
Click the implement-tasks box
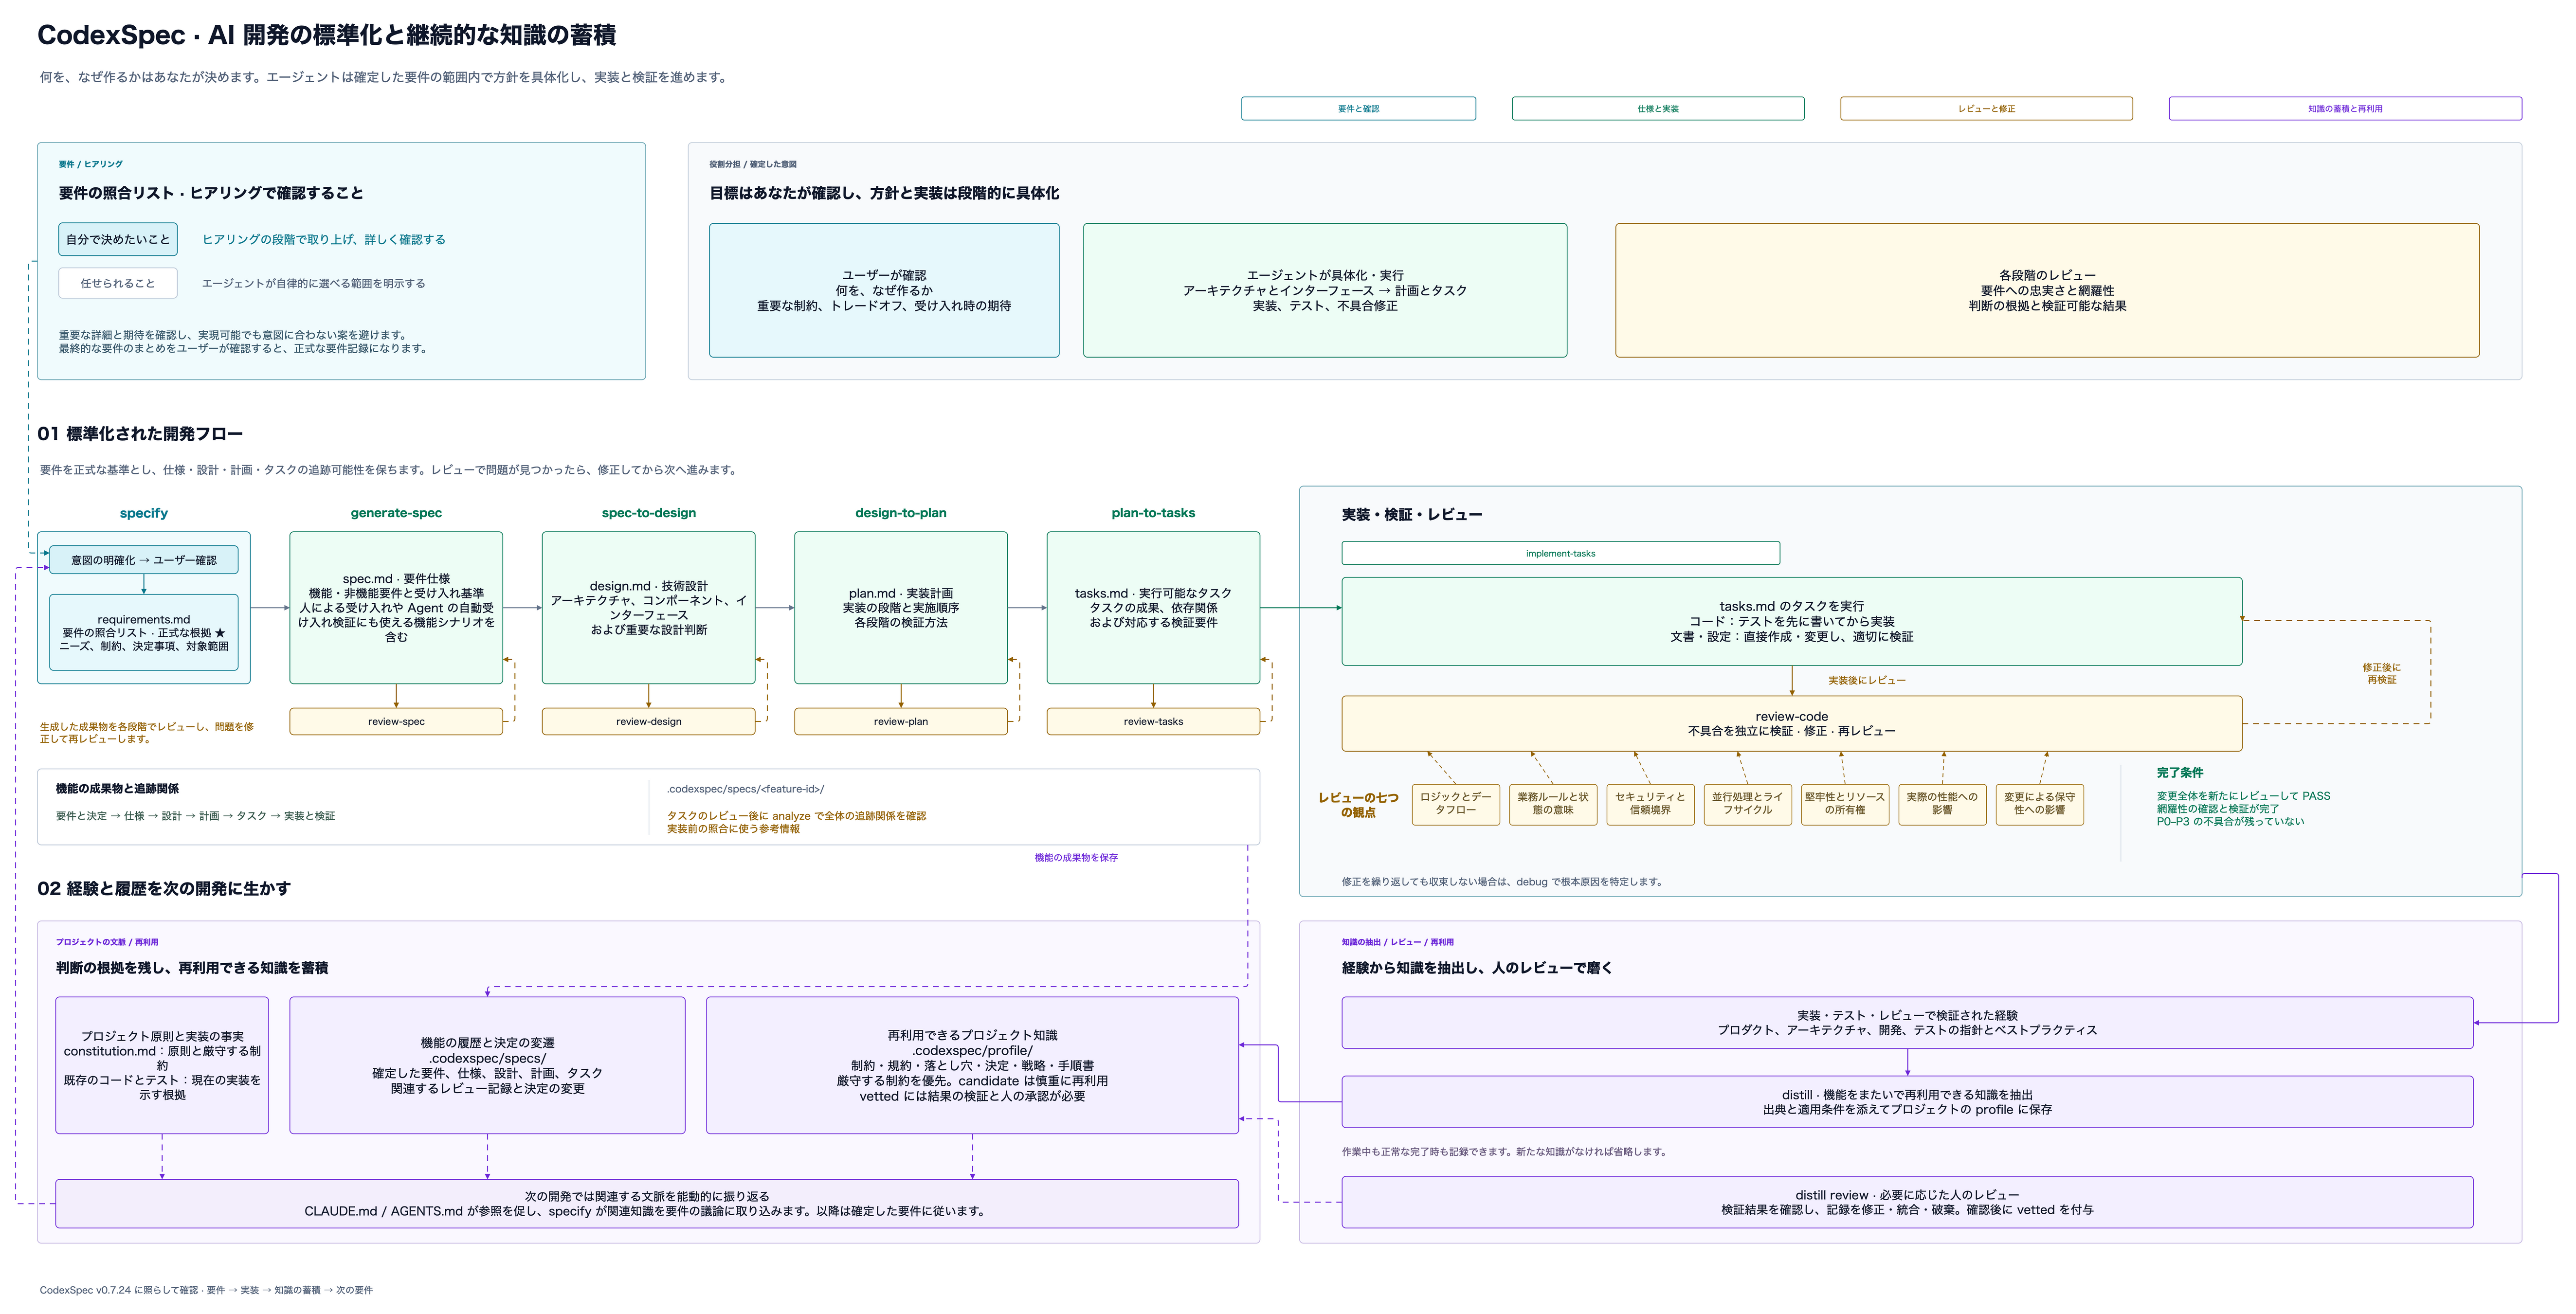coord(1560,553)
